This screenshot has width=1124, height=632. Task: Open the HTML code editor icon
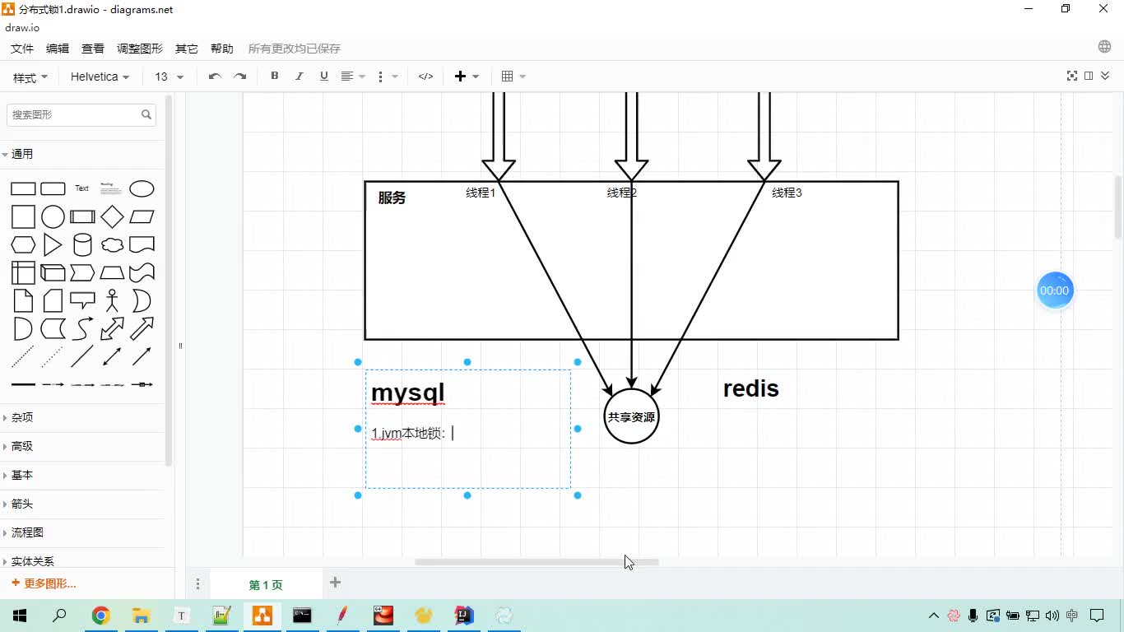[425, 76]
